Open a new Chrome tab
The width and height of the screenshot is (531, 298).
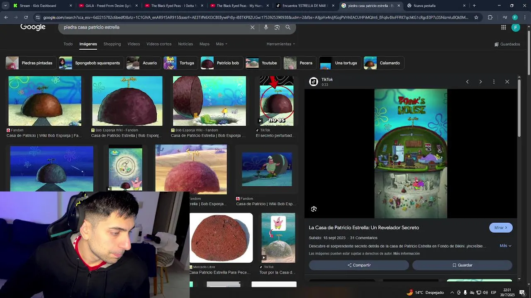(474, 6)
